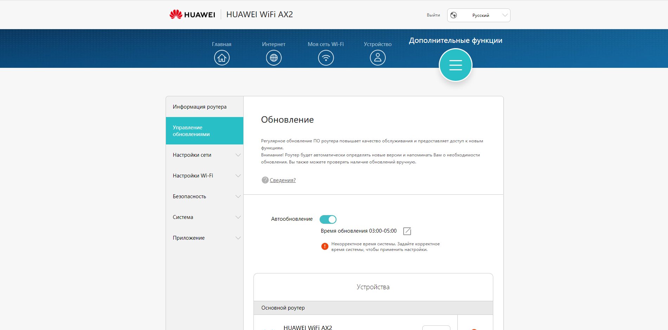Select Управление обновлениями in sidebar
Image resolution: width=668 pixels, height=330 pixels.
[x=205, y=131]
